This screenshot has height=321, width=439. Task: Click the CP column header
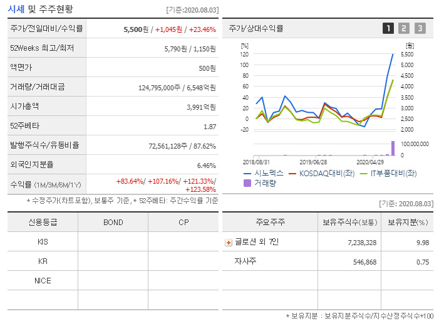[x=183, y=223]
